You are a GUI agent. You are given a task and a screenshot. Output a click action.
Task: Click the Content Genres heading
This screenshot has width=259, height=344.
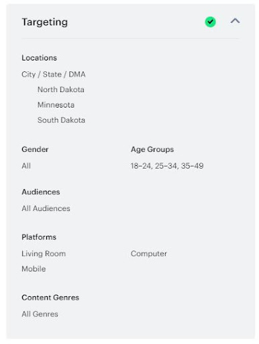[x=50, y=298]
